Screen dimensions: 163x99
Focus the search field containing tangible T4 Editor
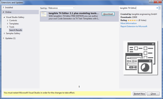coord(137,8)
